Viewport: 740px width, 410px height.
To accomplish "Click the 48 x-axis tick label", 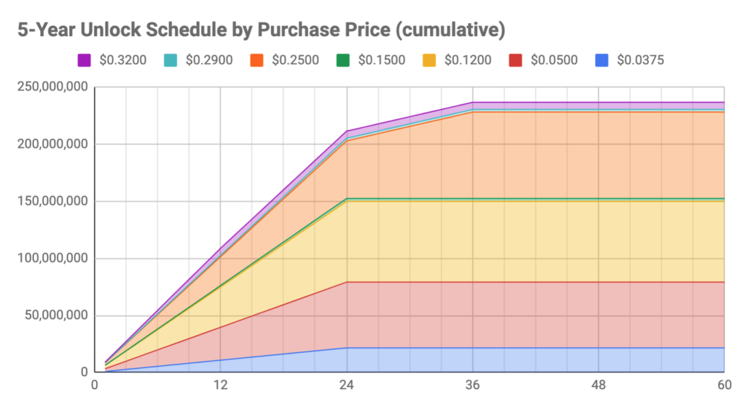I will tap(598, 385).
